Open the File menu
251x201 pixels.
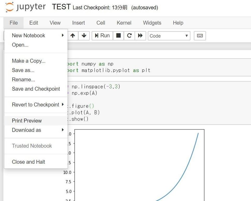click(x=13, y=23)
